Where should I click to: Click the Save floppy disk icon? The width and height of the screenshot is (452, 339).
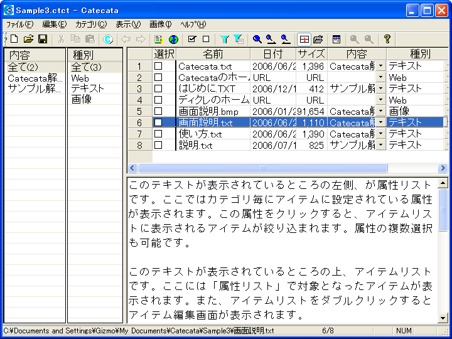[43, 39]
